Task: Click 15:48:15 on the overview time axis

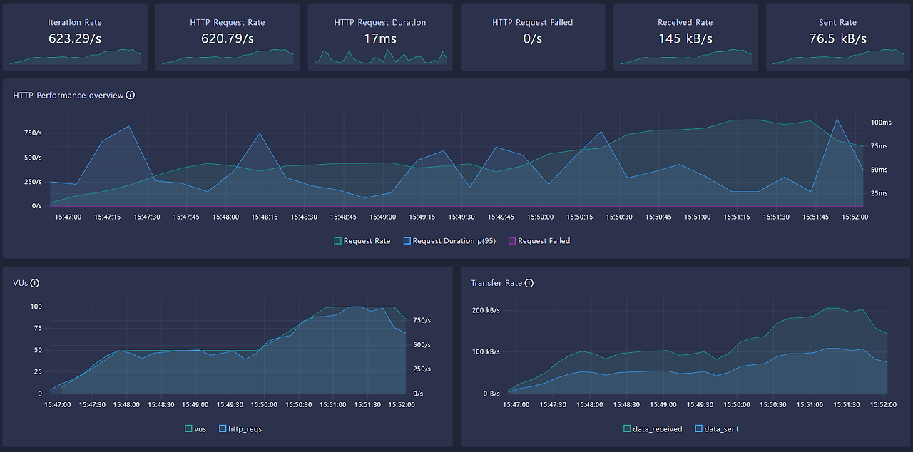Action: tap(265, 217)
